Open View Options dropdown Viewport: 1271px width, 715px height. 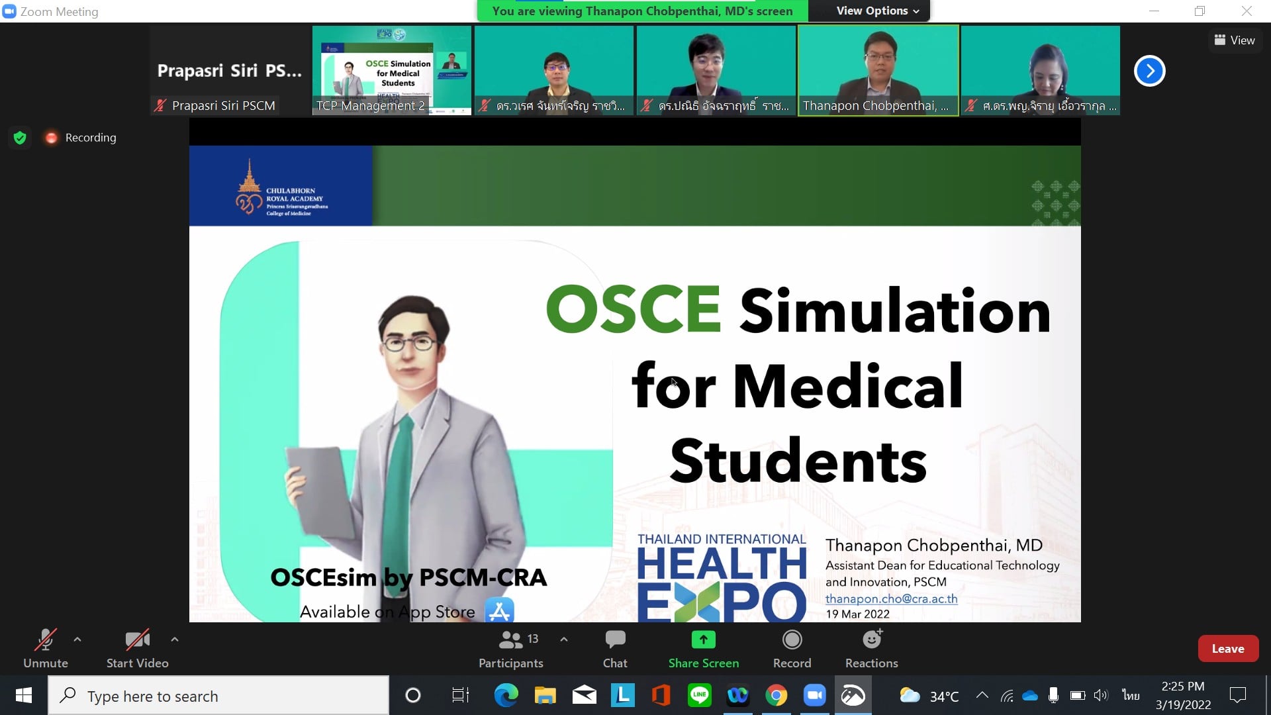[877, 11]
